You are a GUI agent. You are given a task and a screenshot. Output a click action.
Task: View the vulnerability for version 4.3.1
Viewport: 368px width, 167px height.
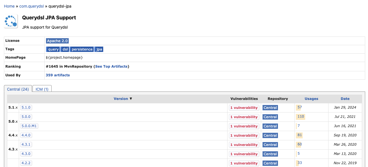point(244,145)
